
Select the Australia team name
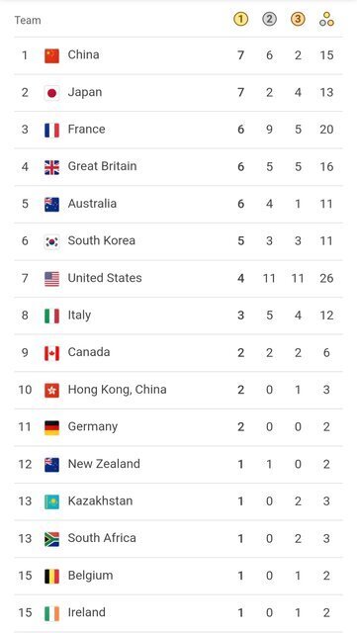click(92, 204)
